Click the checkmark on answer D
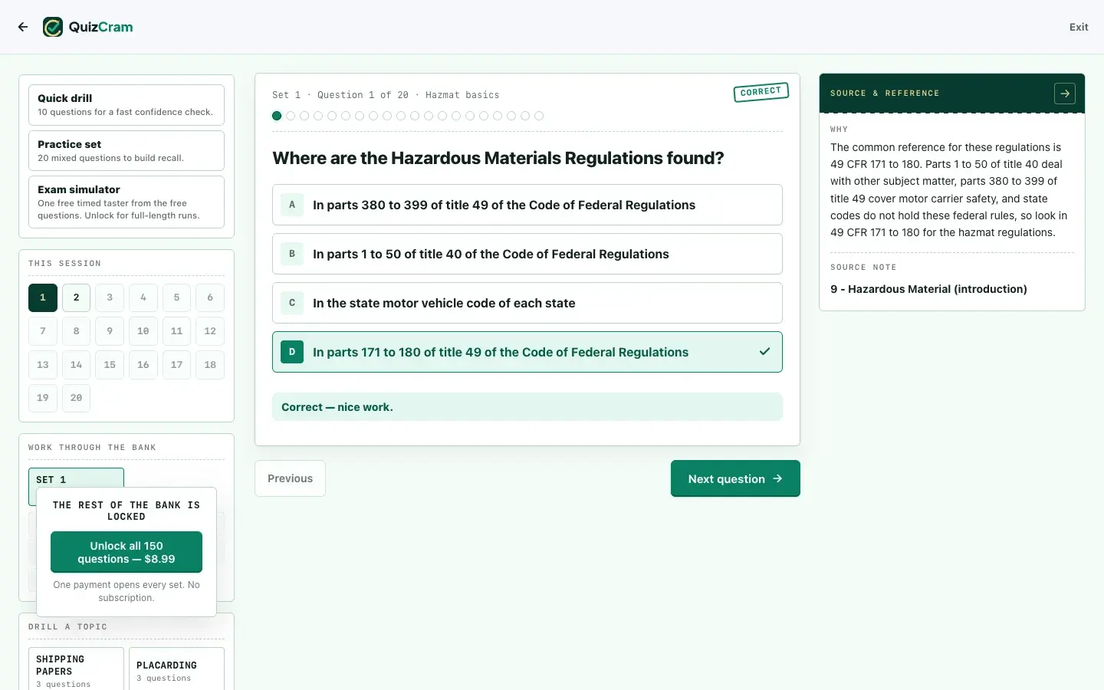Image resolution: width=1104 pixels, height=690 pixels. click(764, 352)
